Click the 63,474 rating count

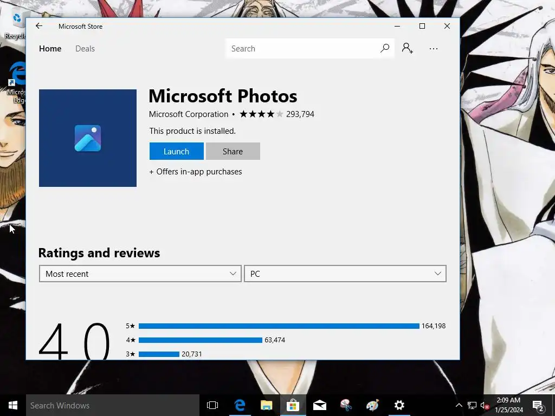[x=275, y=340]
